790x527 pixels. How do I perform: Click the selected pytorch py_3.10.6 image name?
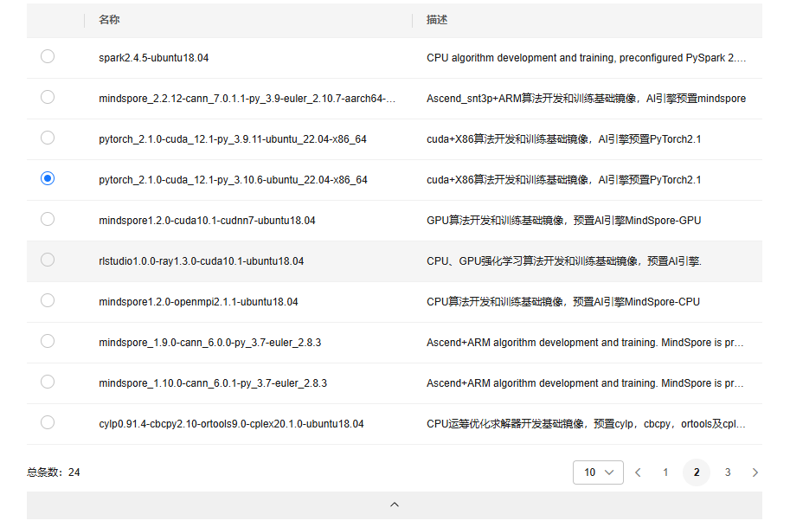pyautogui.click(x=233, y=180)
